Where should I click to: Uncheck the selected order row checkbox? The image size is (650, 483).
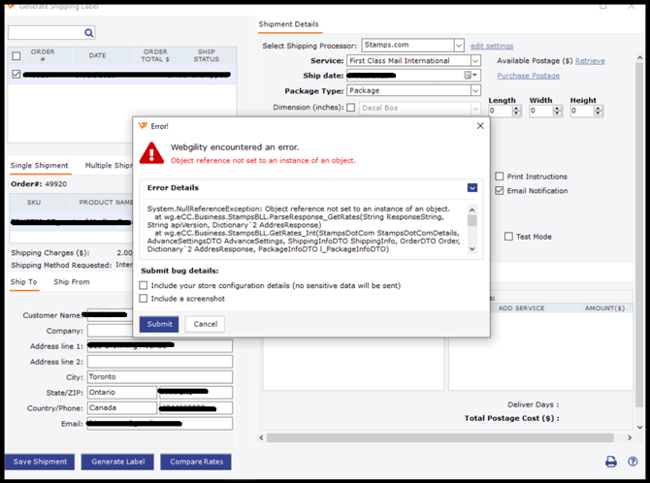(16, 75)
